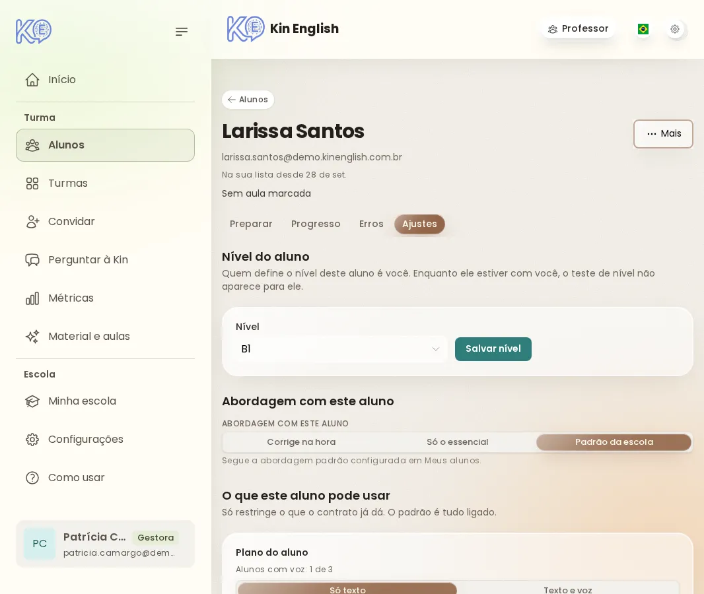
Task: Open Minha escola in the sidebar
Action: click(x=105, y=401)
